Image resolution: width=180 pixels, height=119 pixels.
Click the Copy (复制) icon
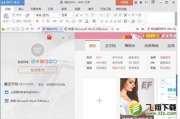click(14, 21)
